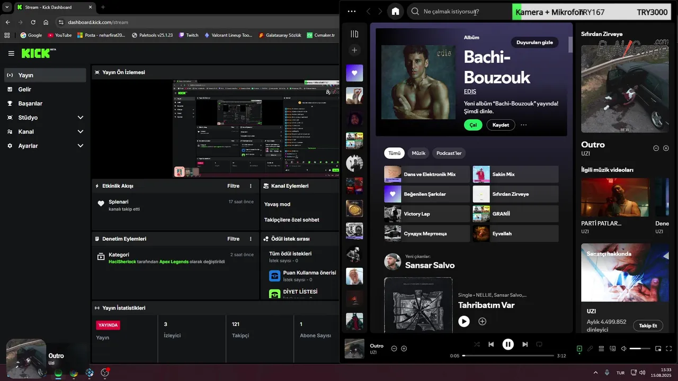The width and height of the screenshot is (678, 381).
Task: Open Twitch bookmark in Chrome bar
Action: [189, 35]
